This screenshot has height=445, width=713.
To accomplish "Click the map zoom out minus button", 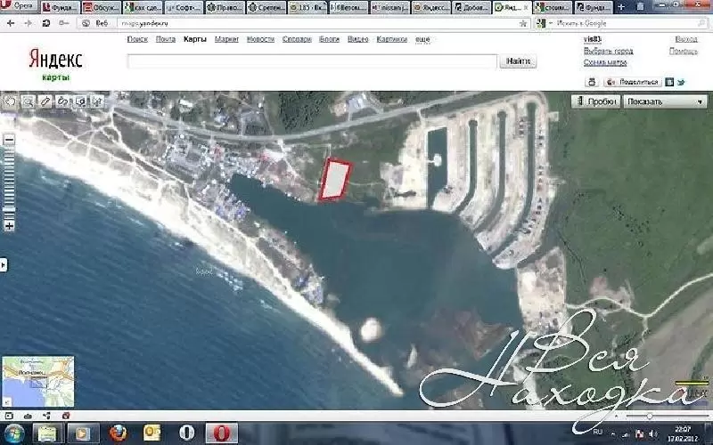I will pos(9,140).
